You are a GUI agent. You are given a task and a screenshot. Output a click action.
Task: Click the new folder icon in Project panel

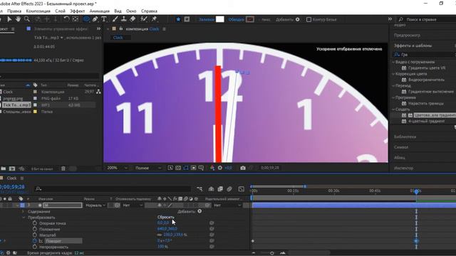(x=3, y=169)
